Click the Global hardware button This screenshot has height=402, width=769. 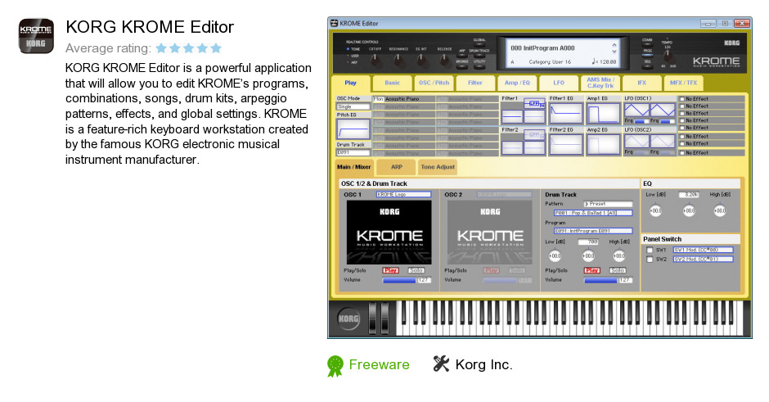(x=479, y=45)
